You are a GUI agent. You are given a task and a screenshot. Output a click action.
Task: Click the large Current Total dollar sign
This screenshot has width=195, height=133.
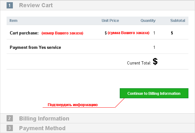(x=155, y=61)
